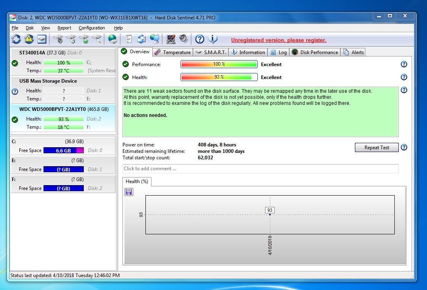Screen dimensions: 427x290
Task: Switch to the S.M.A.R.T. tab
Action: [211, 52]
